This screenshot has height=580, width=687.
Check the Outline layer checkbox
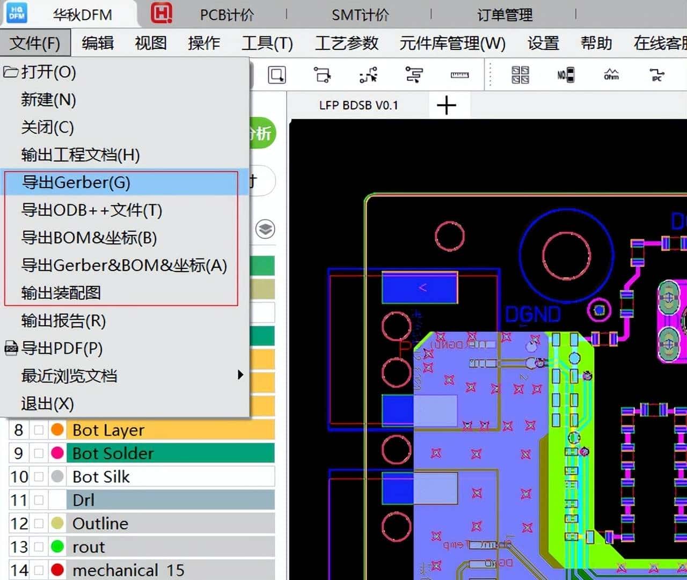[38, 523]
